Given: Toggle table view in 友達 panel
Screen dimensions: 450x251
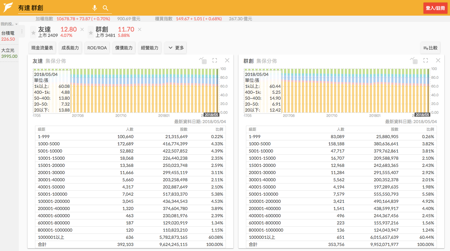Looking at the screenshot, I should tap(203, 61).
